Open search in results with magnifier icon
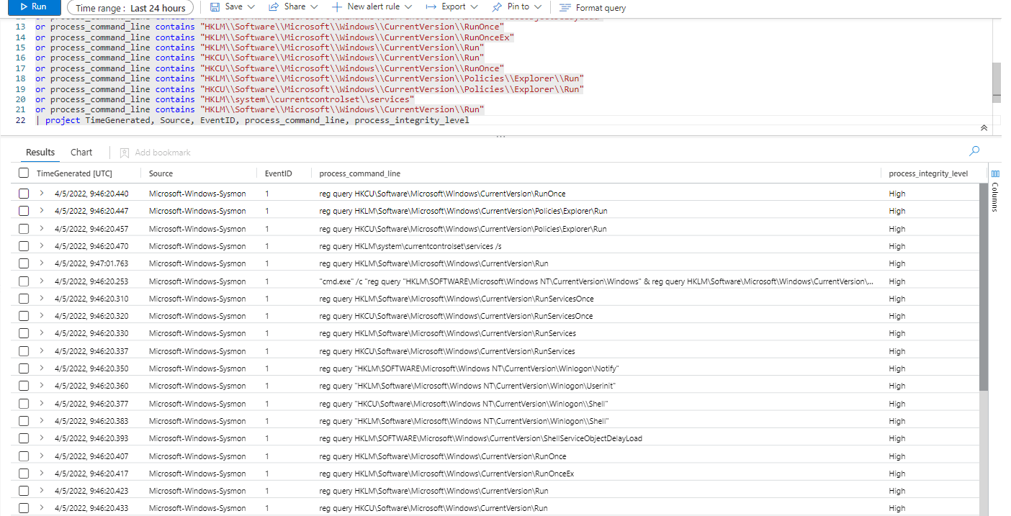Screen dimensions: 1011x516 point(974,151)
